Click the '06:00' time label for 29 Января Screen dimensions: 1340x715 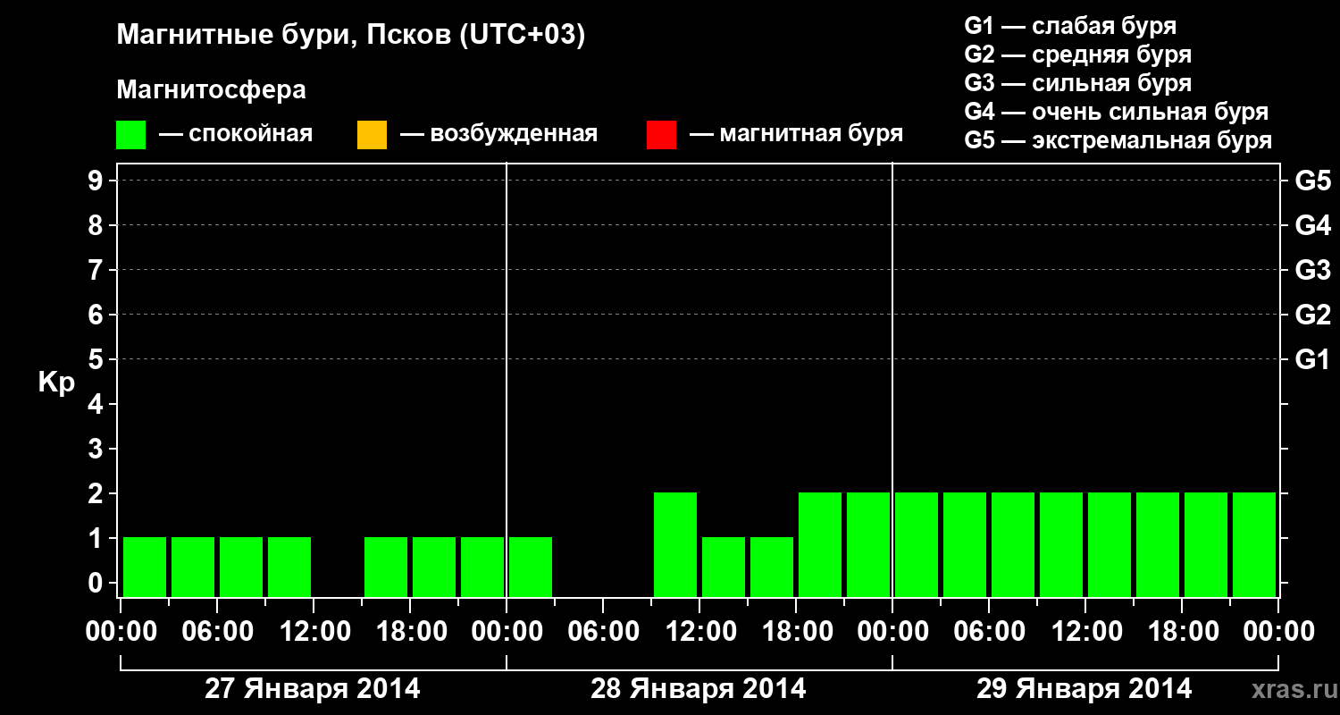click(x=989, y=631)
